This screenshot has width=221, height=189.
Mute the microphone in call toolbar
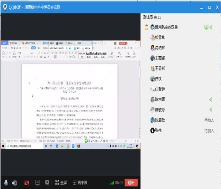click(x=5, y=183)
